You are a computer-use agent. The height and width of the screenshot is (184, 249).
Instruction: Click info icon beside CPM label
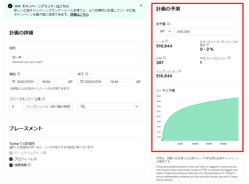pos(165,58)
